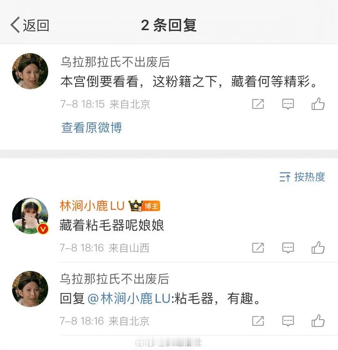
Task: Reply to top comment via bubble icon
Action: tap(288, 104)
